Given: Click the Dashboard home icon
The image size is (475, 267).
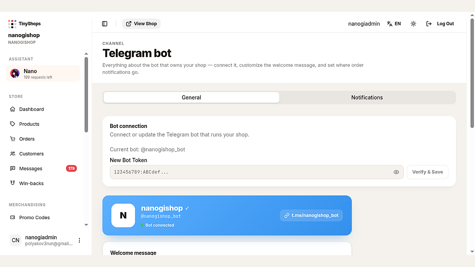Looking at the screenshot, I should [13, 109].
